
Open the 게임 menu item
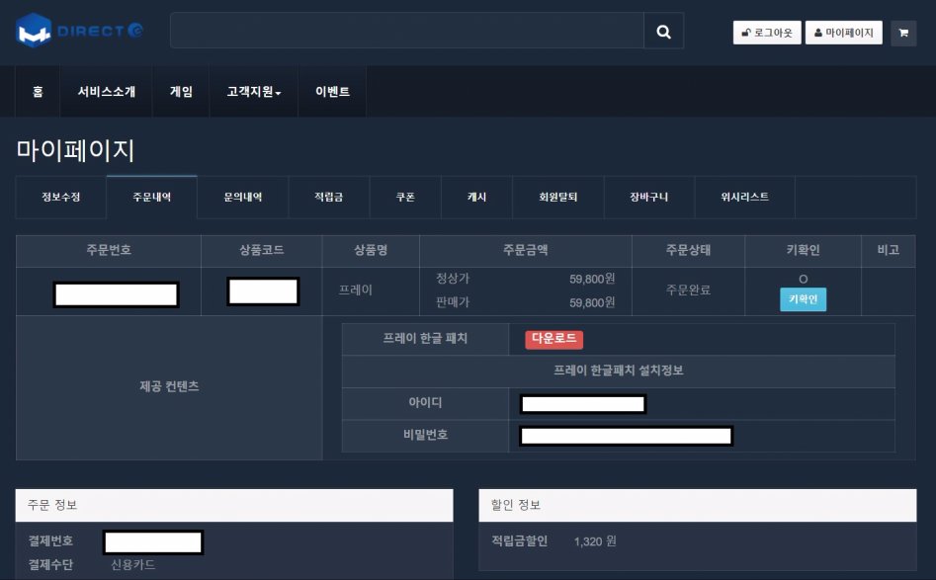[x=181, y=92]
